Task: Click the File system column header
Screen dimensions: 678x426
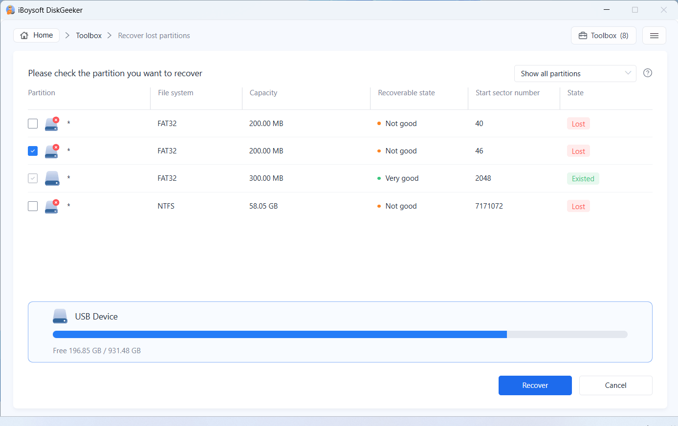Action: click(175, 93)
